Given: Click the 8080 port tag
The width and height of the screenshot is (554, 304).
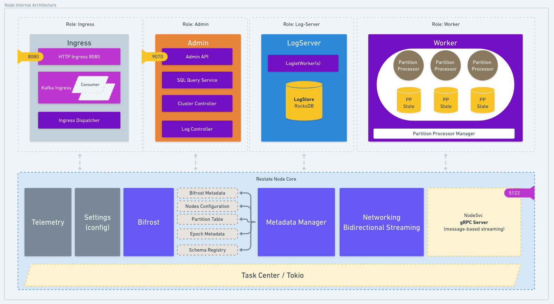Looking at the screenshot, I should [x=31, y=57].
